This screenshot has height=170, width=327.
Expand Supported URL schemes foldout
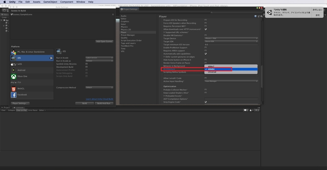[x=164, y=32]
